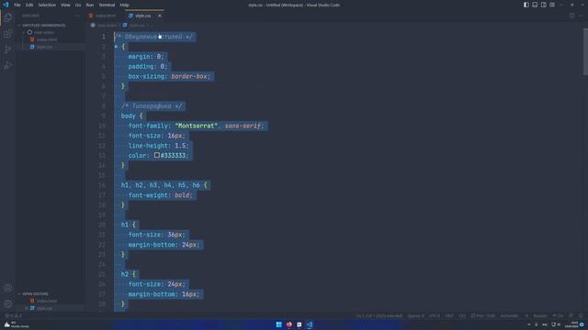This screenshot has width=588, height=330.
Task: Click the notifications bell in status bar
Action: point(581,315)
